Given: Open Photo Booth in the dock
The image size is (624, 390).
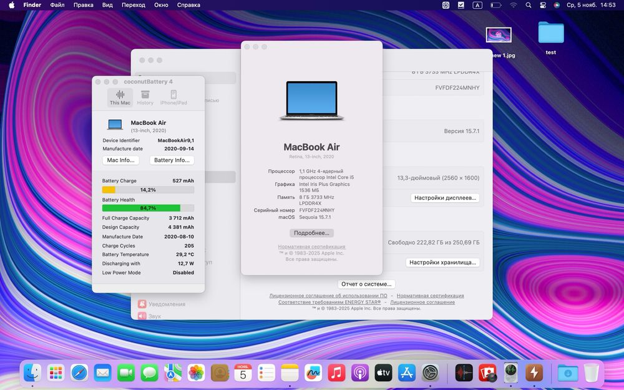Looking at the screenshot, I should (x=487, y=373).
